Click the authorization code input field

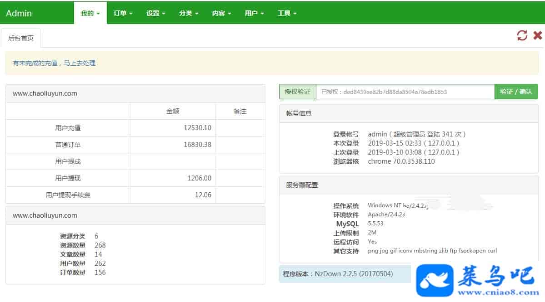point(405,92)
